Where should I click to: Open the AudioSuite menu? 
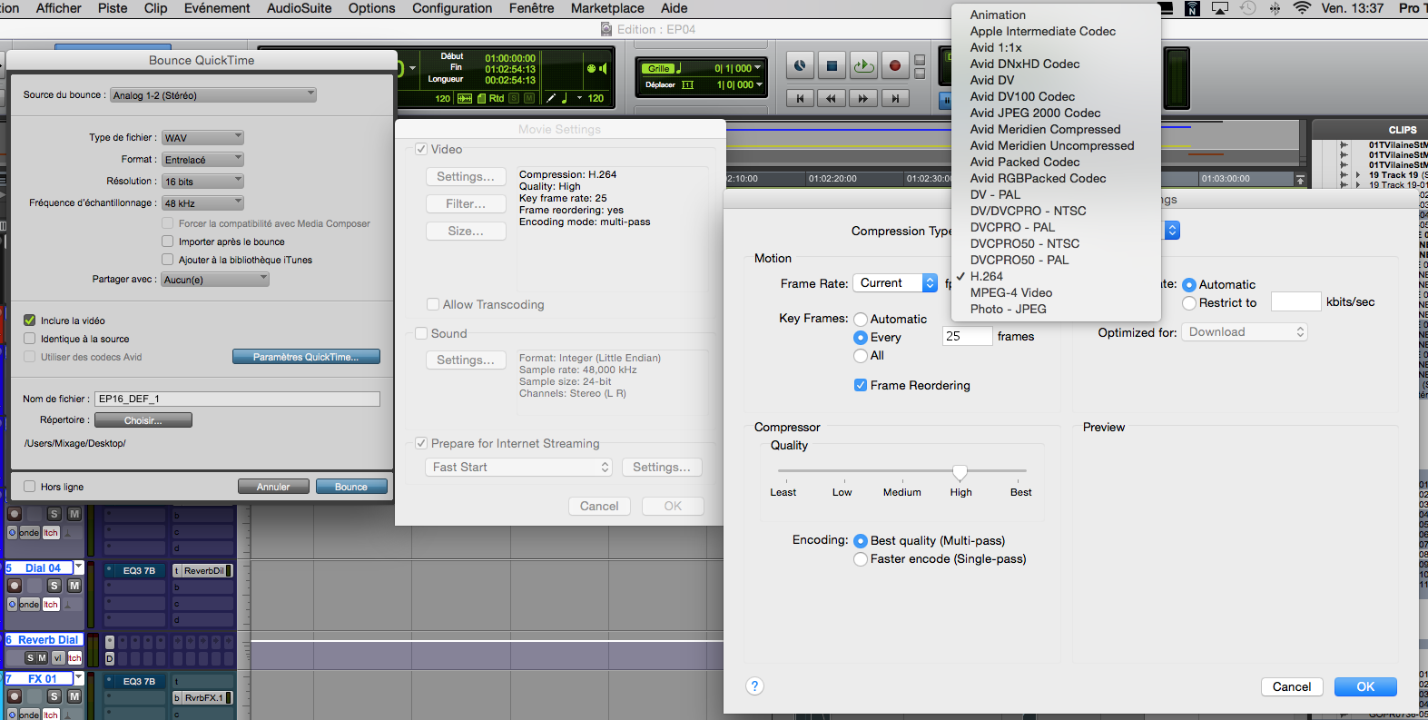(x=299, y=8)
